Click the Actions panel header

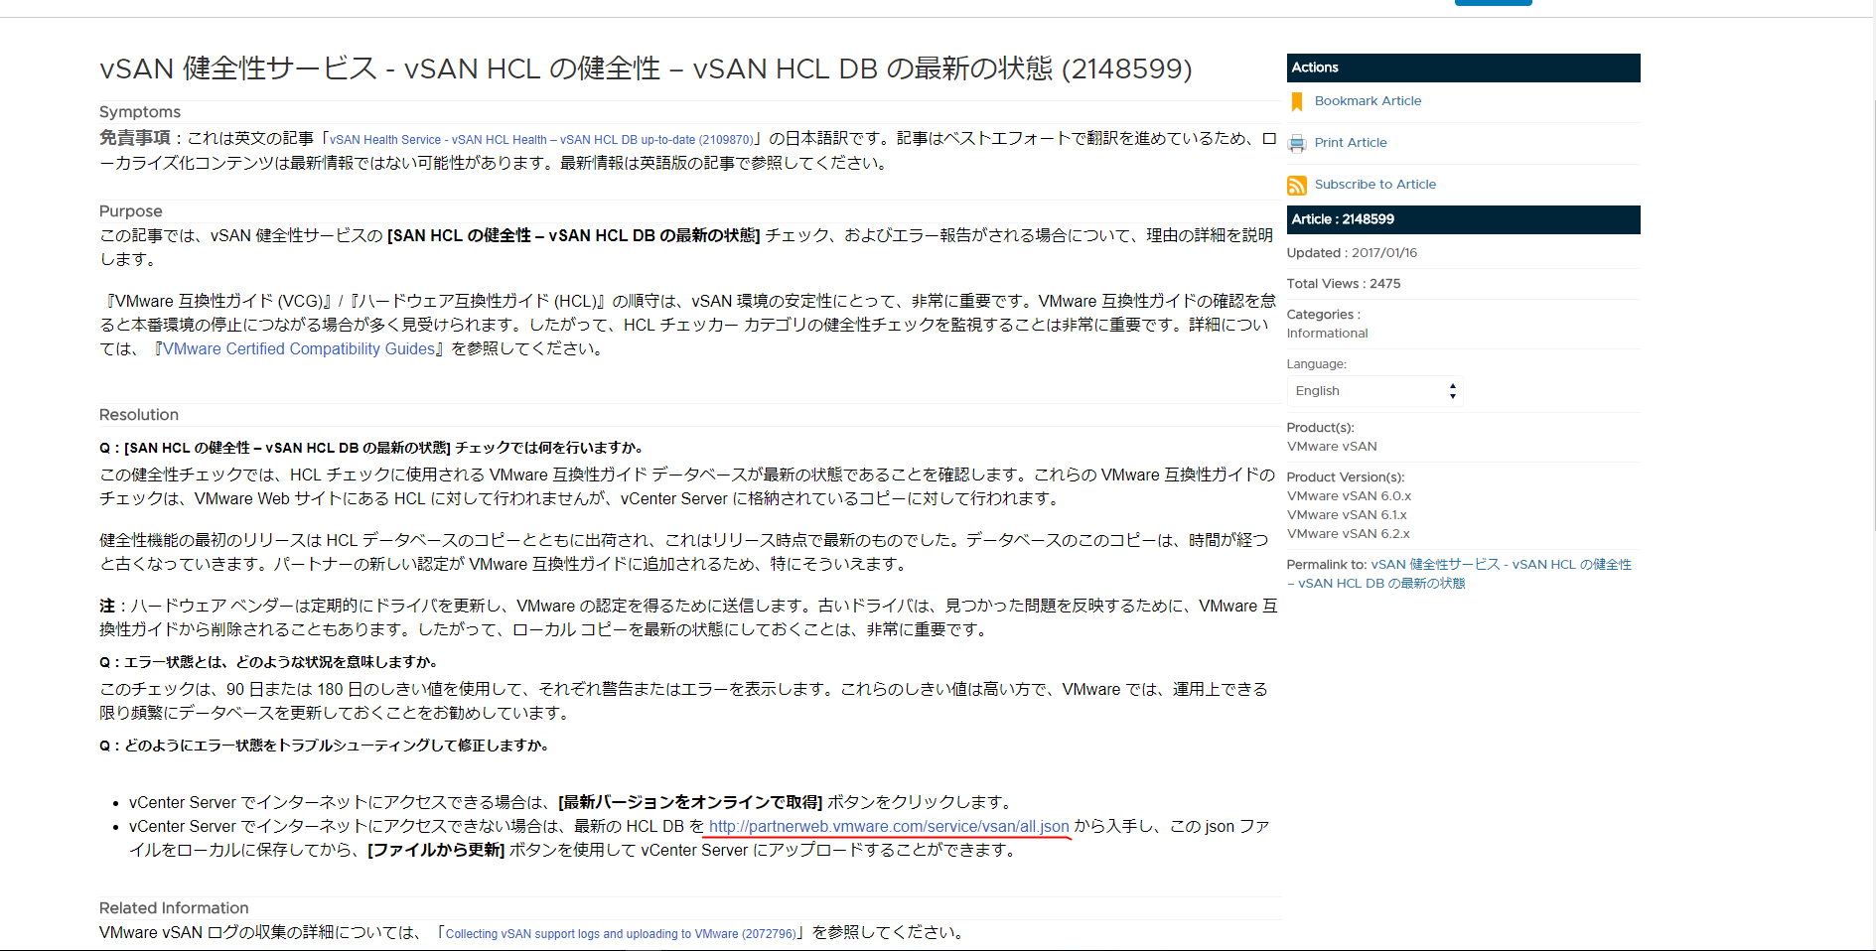1463,68
